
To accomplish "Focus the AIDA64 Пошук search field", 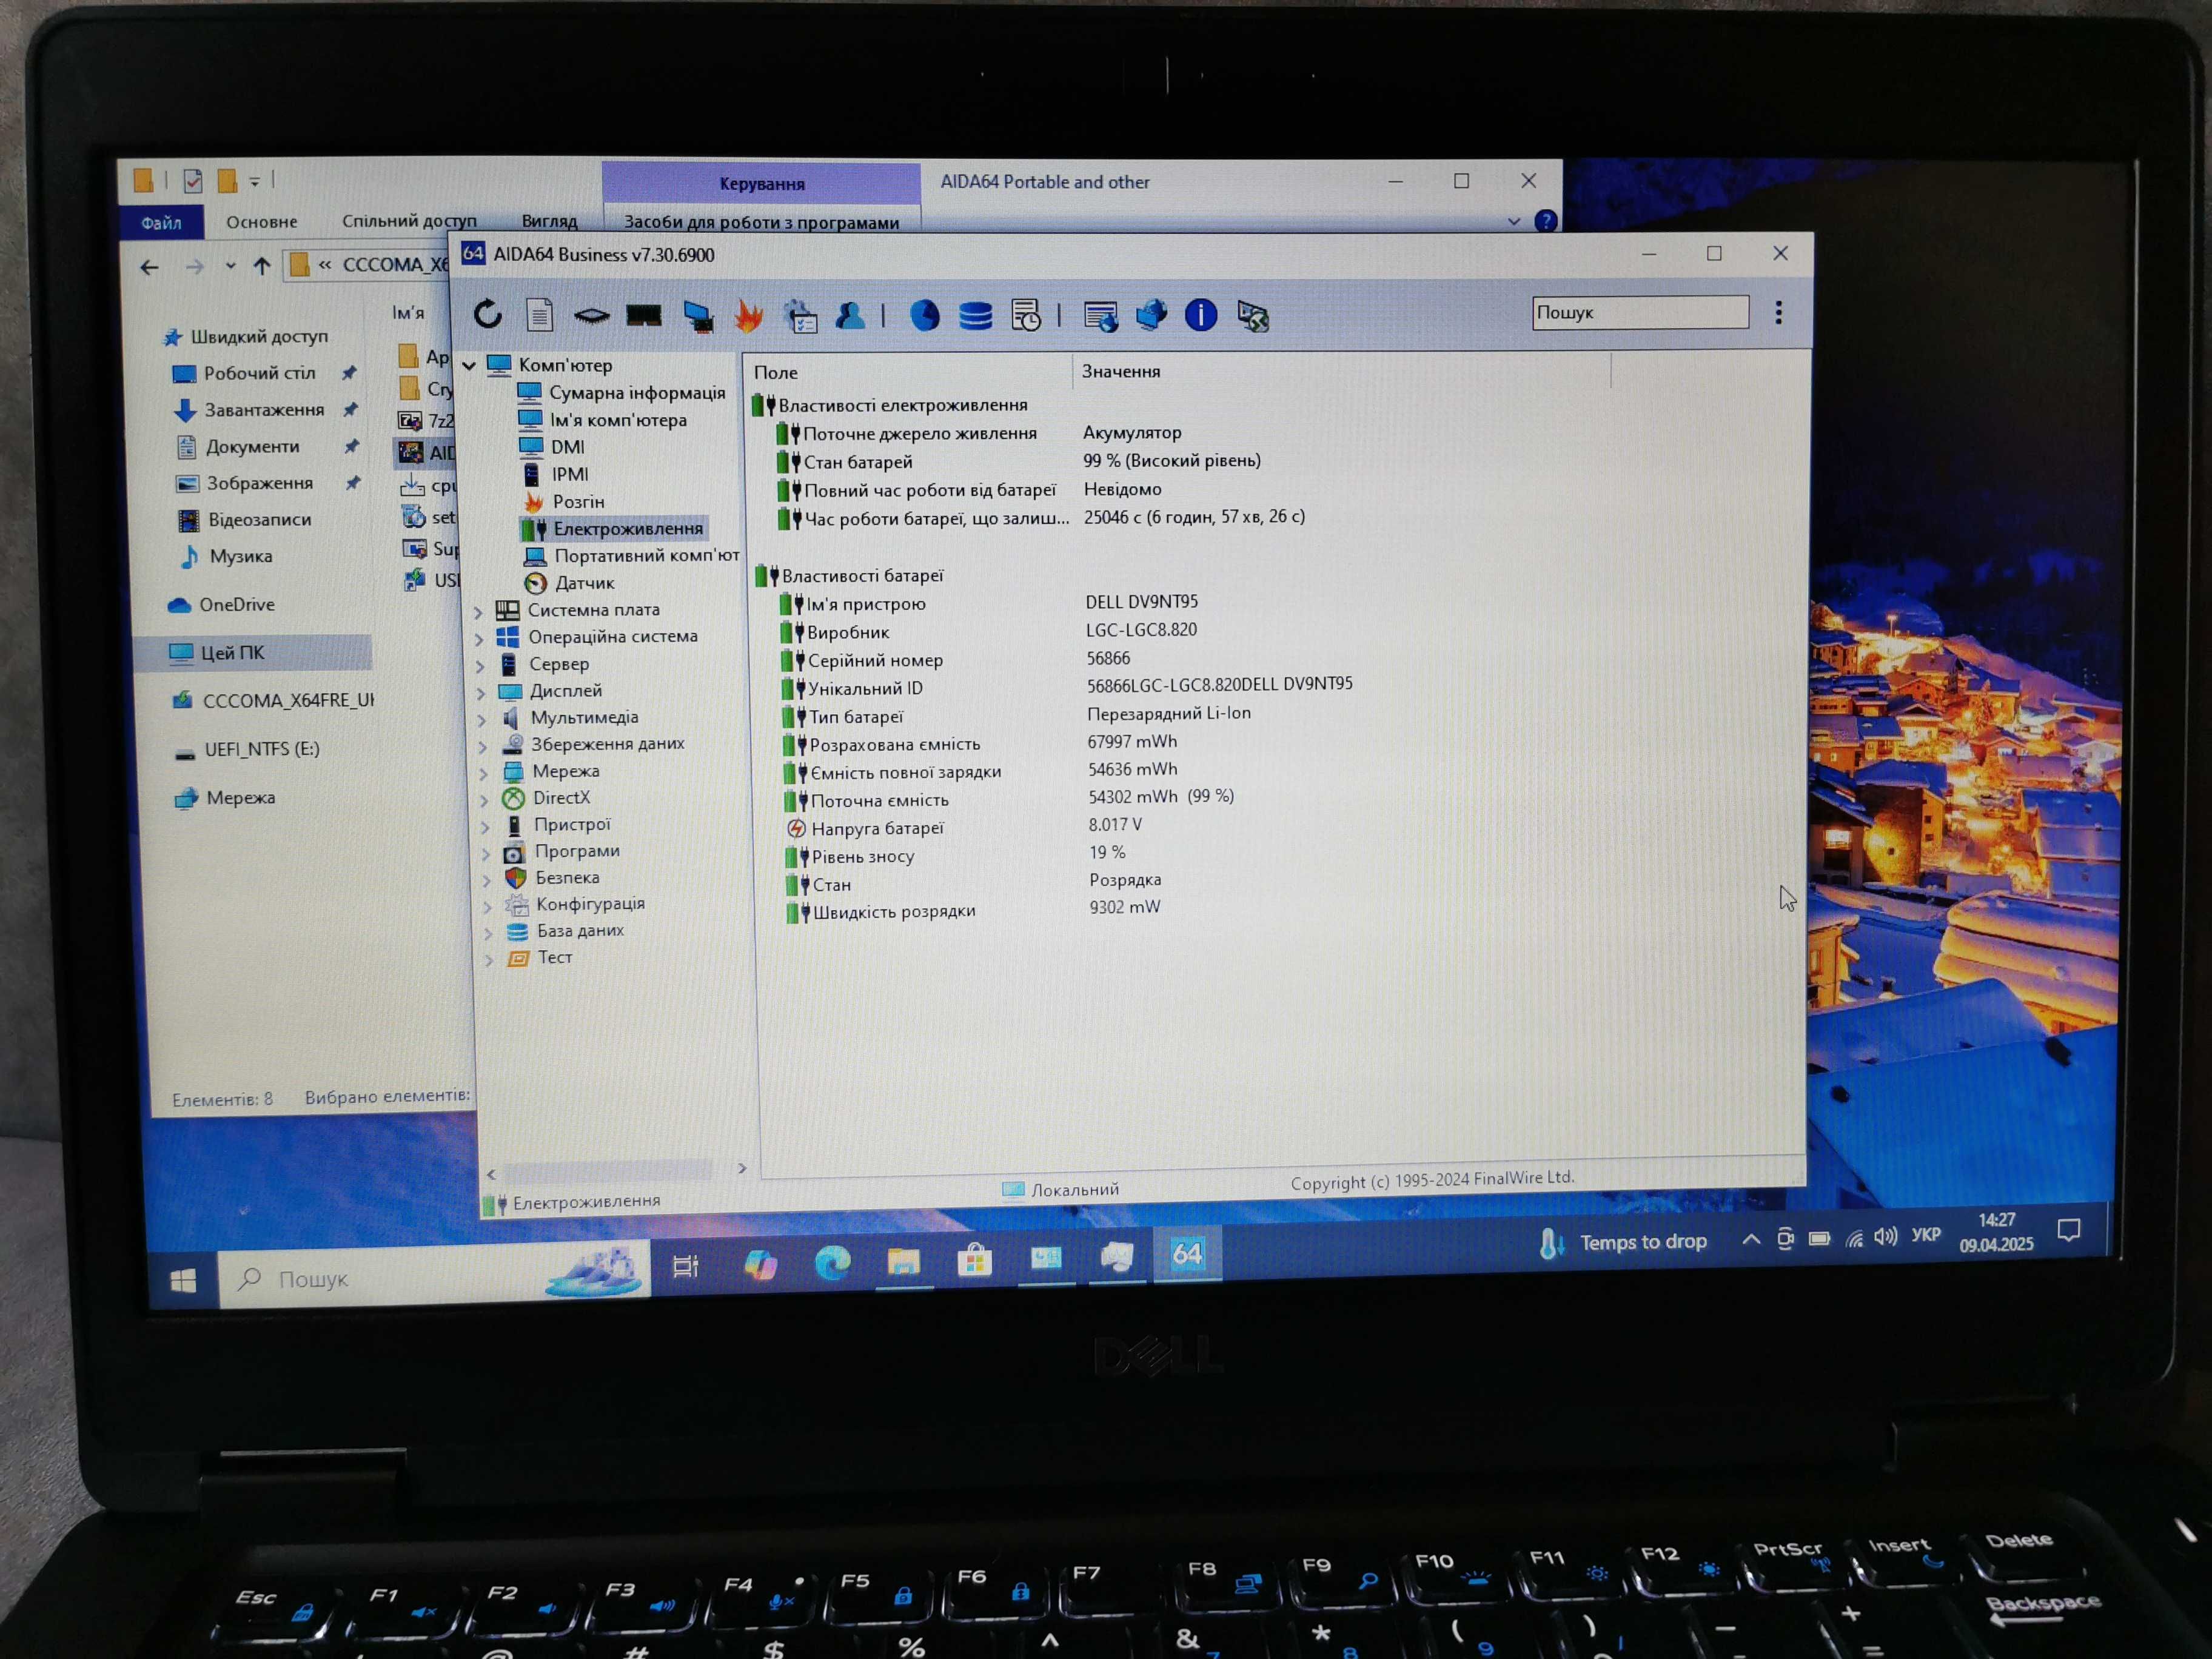I will 1640,312.
